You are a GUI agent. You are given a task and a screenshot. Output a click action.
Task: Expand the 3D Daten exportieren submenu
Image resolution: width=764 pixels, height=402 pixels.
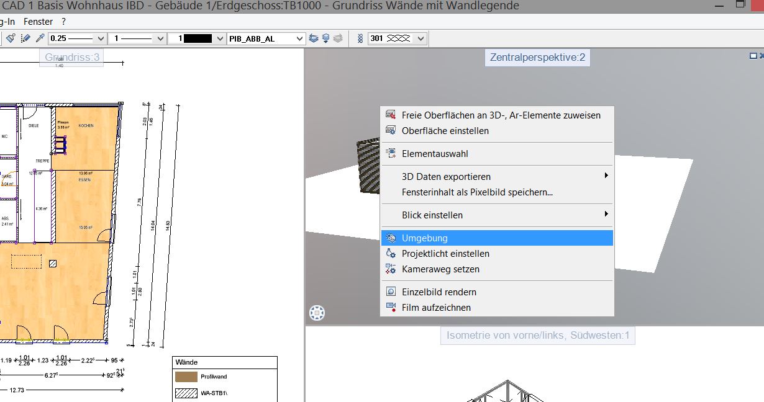[x=606, y=176]
